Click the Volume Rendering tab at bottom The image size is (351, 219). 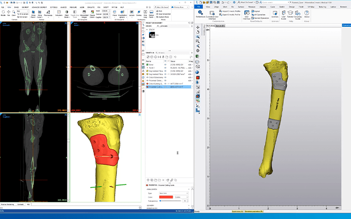pyautogui.click(x=7, y=204)
